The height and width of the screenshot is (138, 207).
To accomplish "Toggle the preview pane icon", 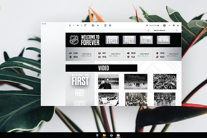I will pos(164,25).
